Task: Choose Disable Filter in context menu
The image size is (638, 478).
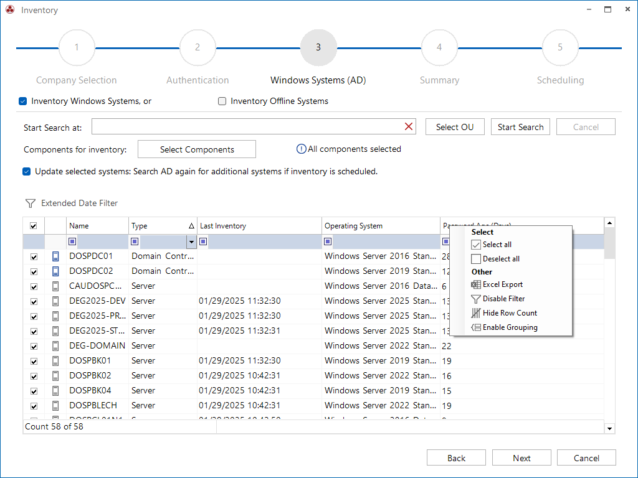Action: coord(498,299)
